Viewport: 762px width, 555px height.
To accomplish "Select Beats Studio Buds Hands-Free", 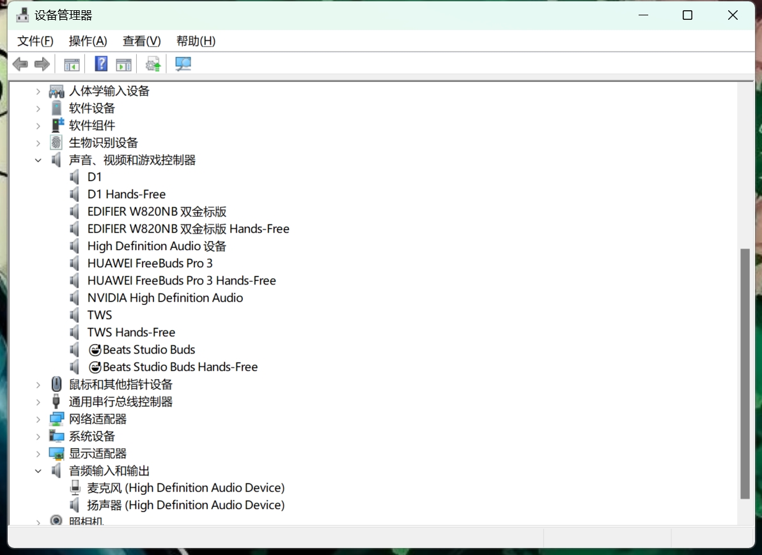I will (x=173, y=367).
